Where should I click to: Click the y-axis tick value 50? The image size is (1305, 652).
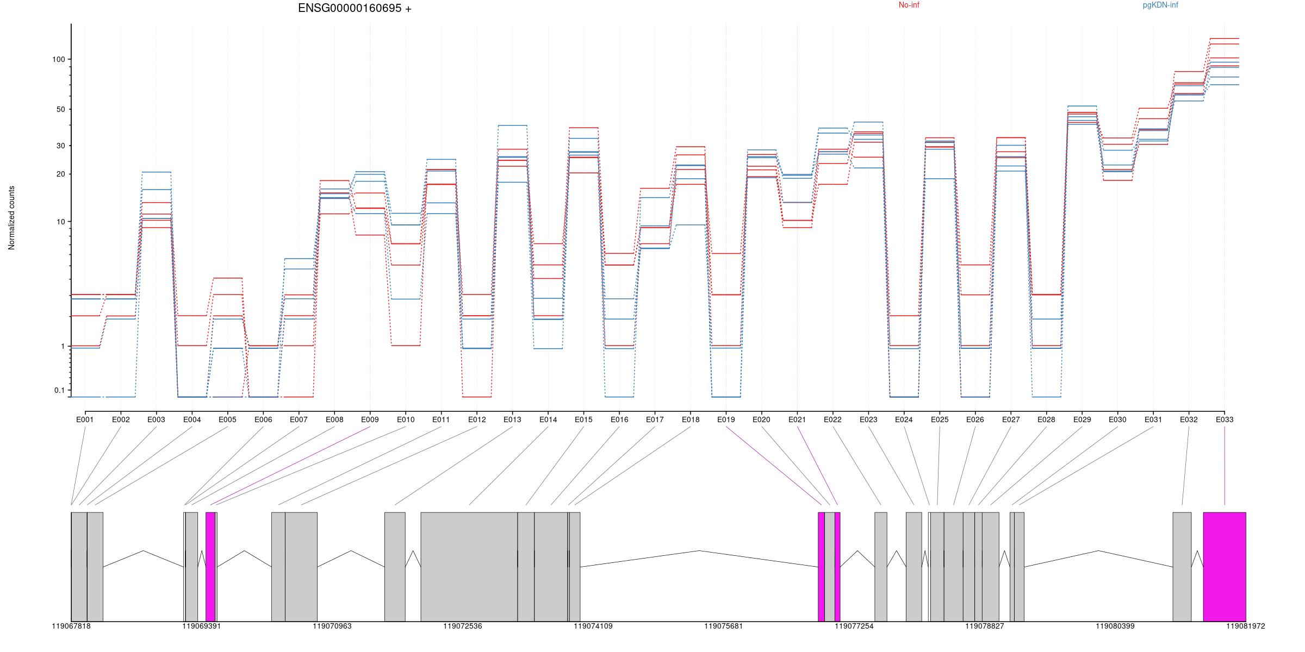pyautogui.click(x=60, y=109)
